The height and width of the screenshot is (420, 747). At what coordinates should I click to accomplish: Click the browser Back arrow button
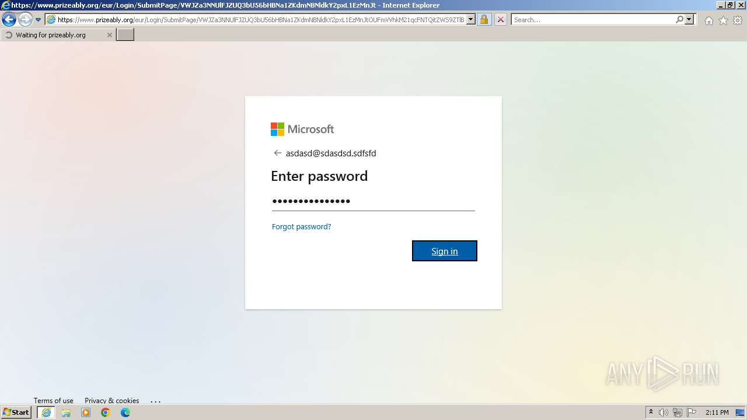click(x=9, y=20)
